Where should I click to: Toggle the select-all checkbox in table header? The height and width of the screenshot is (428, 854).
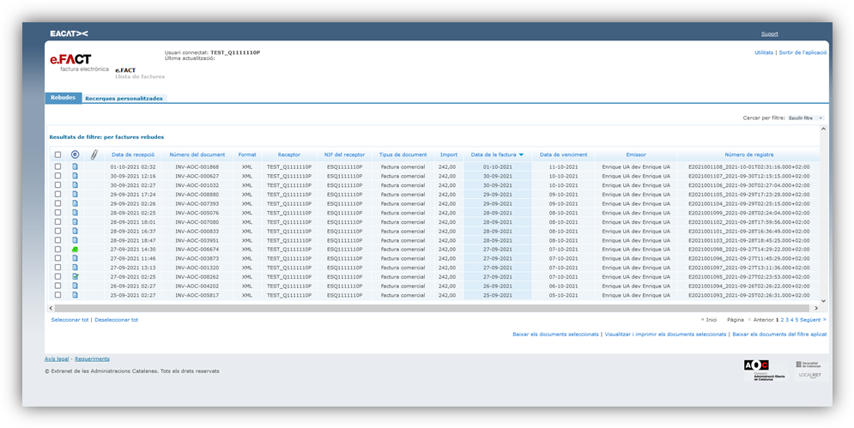58,154
